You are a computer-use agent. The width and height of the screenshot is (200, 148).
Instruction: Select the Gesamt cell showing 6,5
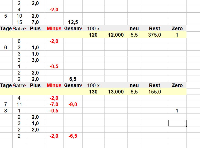tap(73, 79)
